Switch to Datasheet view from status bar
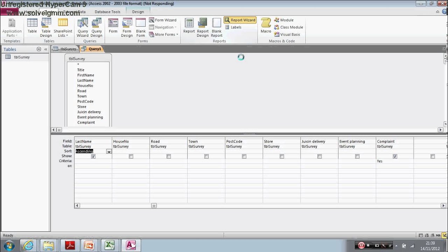The height and width of the screenshot is (252, 448). [421, 236]
